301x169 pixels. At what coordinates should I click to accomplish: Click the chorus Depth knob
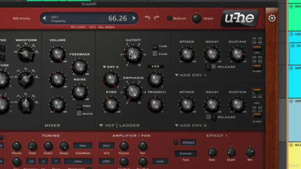(x=231, y=152)
